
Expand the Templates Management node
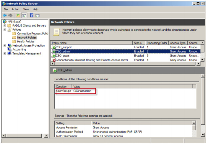[5, 54]
